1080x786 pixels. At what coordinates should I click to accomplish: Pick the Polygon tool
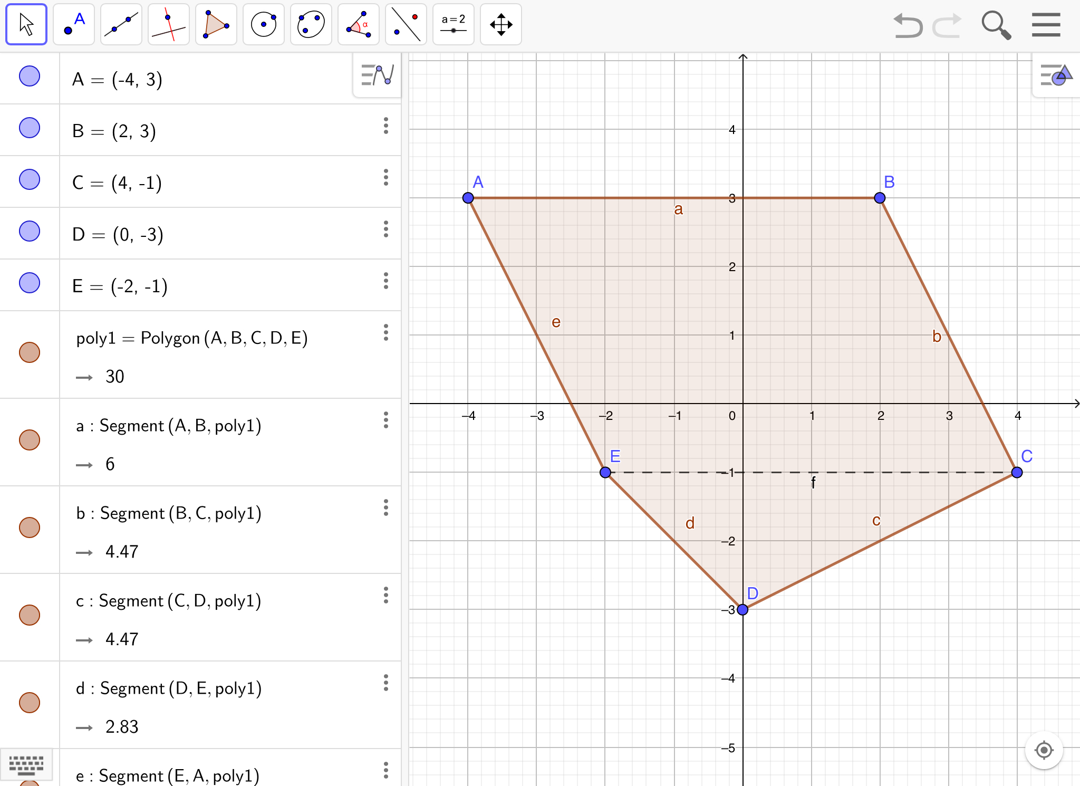click(x=216, y=24)
